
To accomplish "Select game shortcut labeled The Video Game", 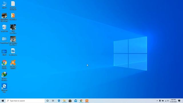I will pos(4,17).
